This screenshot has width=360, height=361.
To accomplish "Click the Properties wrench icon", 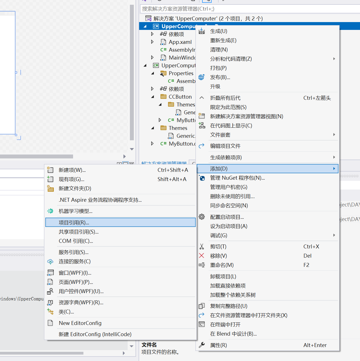I will 202,345.
